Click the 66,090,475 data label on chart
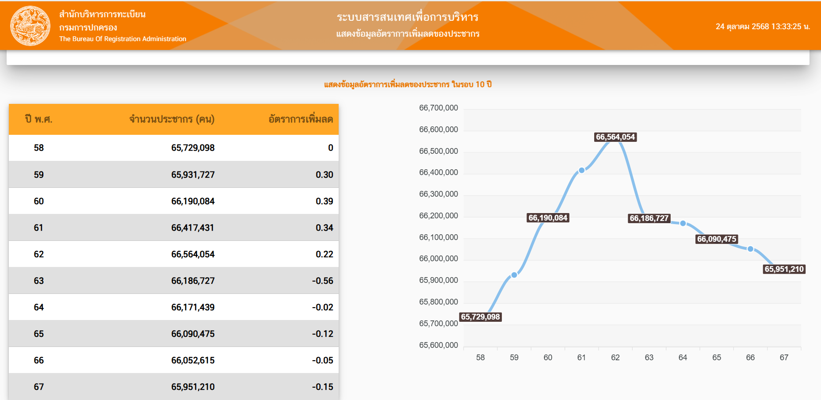The image size is (821, 400). pyautogui.click(x=717, y=239)
